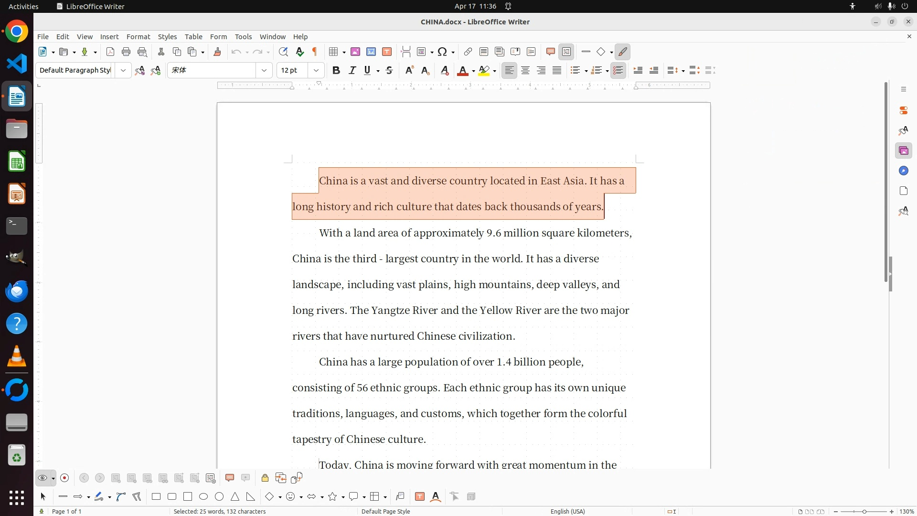
Task: Click the Print icon in toolbar
Action: 126,52
